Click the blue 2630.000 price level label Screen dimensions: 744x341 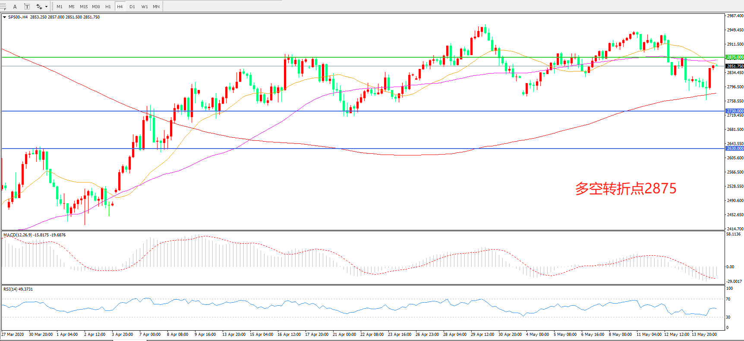[735, 149]
